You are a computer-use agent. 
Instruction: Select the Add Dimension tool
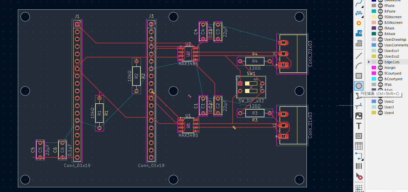tap(359, 156)
